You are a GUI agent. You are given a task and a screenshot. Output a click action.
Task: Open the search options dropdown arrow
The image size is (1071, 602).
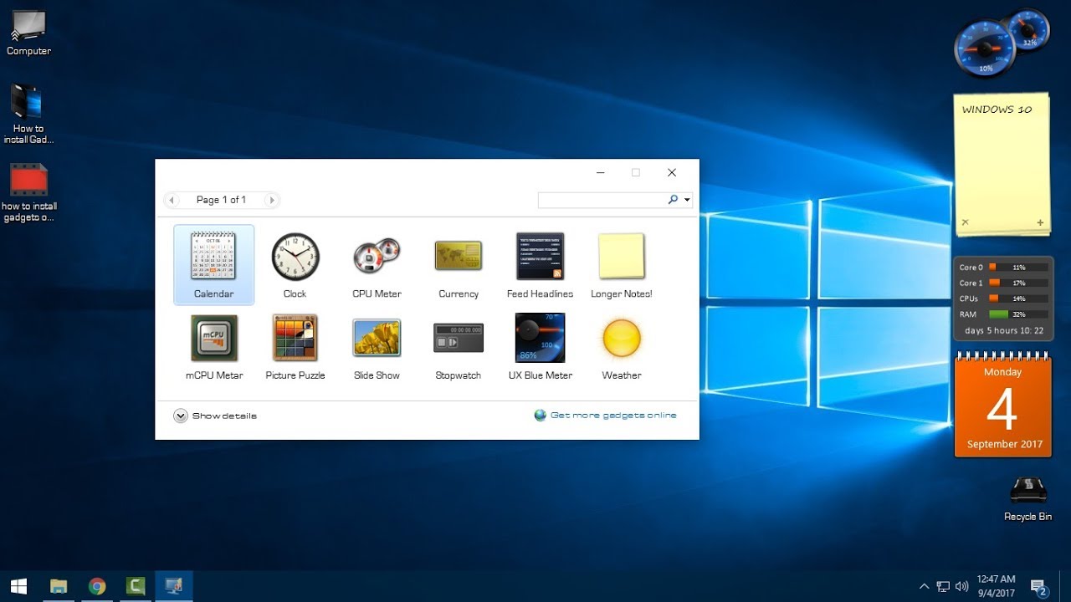pyautogui.click(x=687, y=201)
